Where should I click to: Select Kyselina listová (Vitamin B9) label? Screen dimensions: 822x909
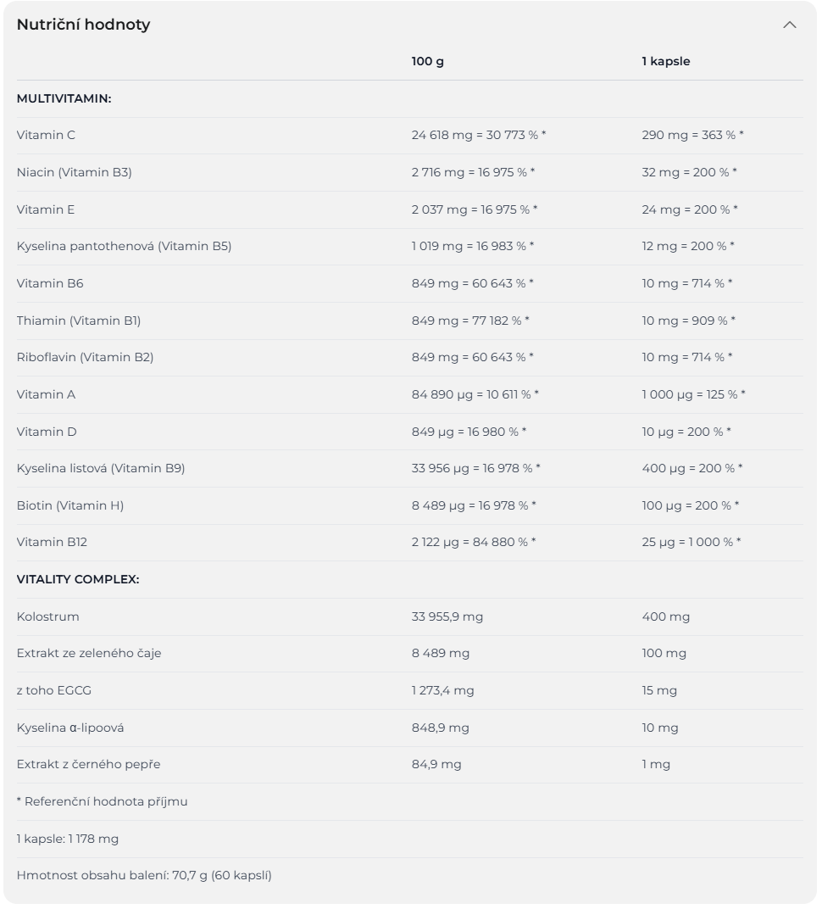(x=100, y=468)
